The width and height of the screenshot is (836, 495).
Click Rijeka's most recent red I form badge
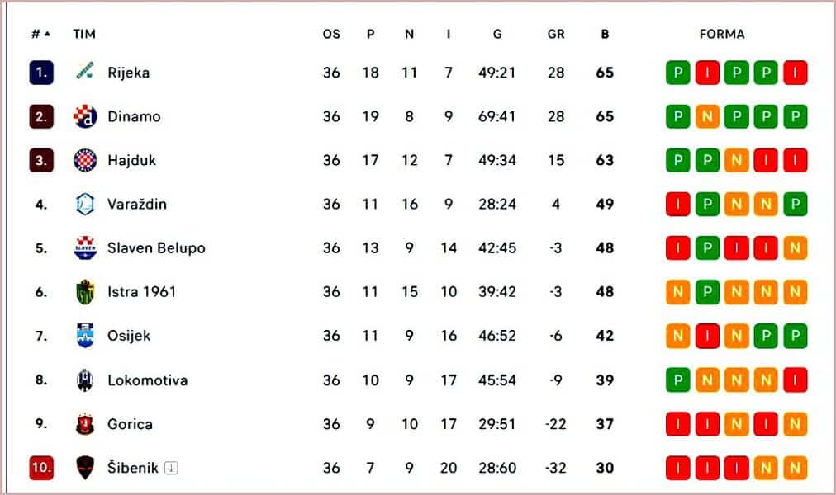pyautogui.click(x=795, y=73)
